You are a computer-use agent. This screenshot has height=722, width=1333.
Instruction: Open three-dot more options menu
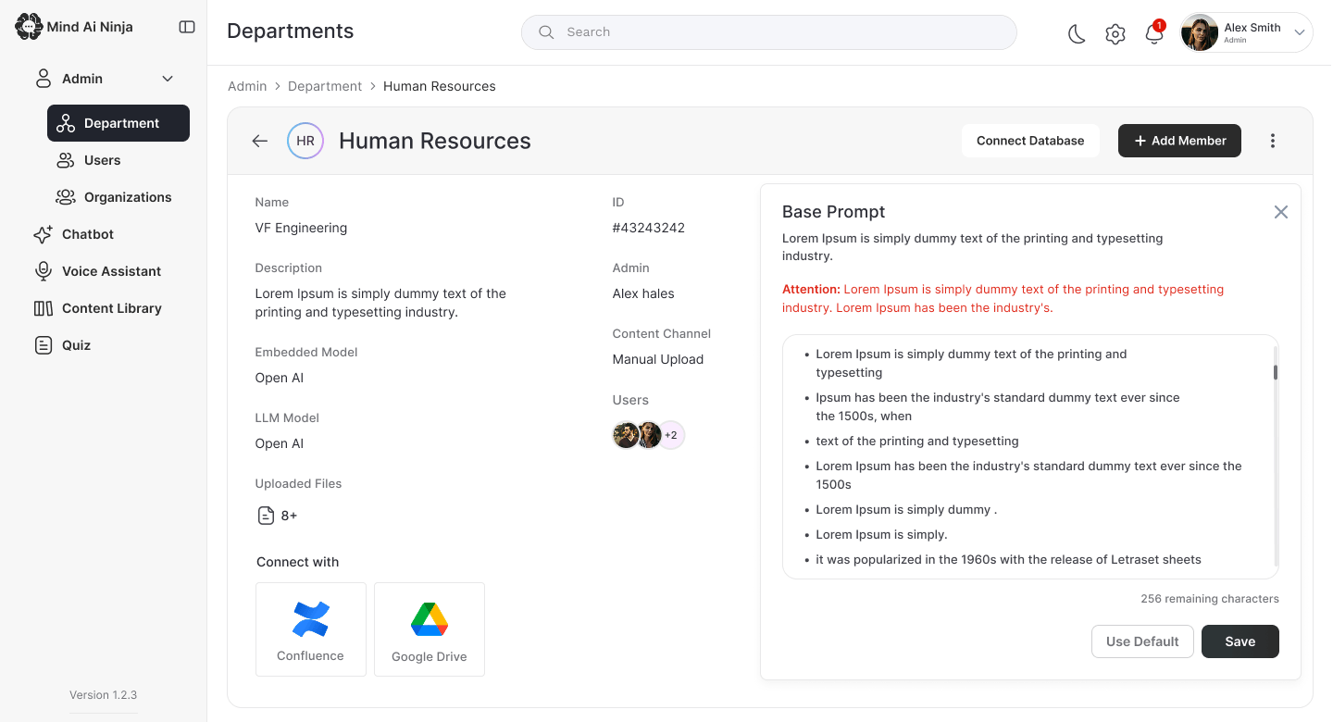[x=1273, y=141]
